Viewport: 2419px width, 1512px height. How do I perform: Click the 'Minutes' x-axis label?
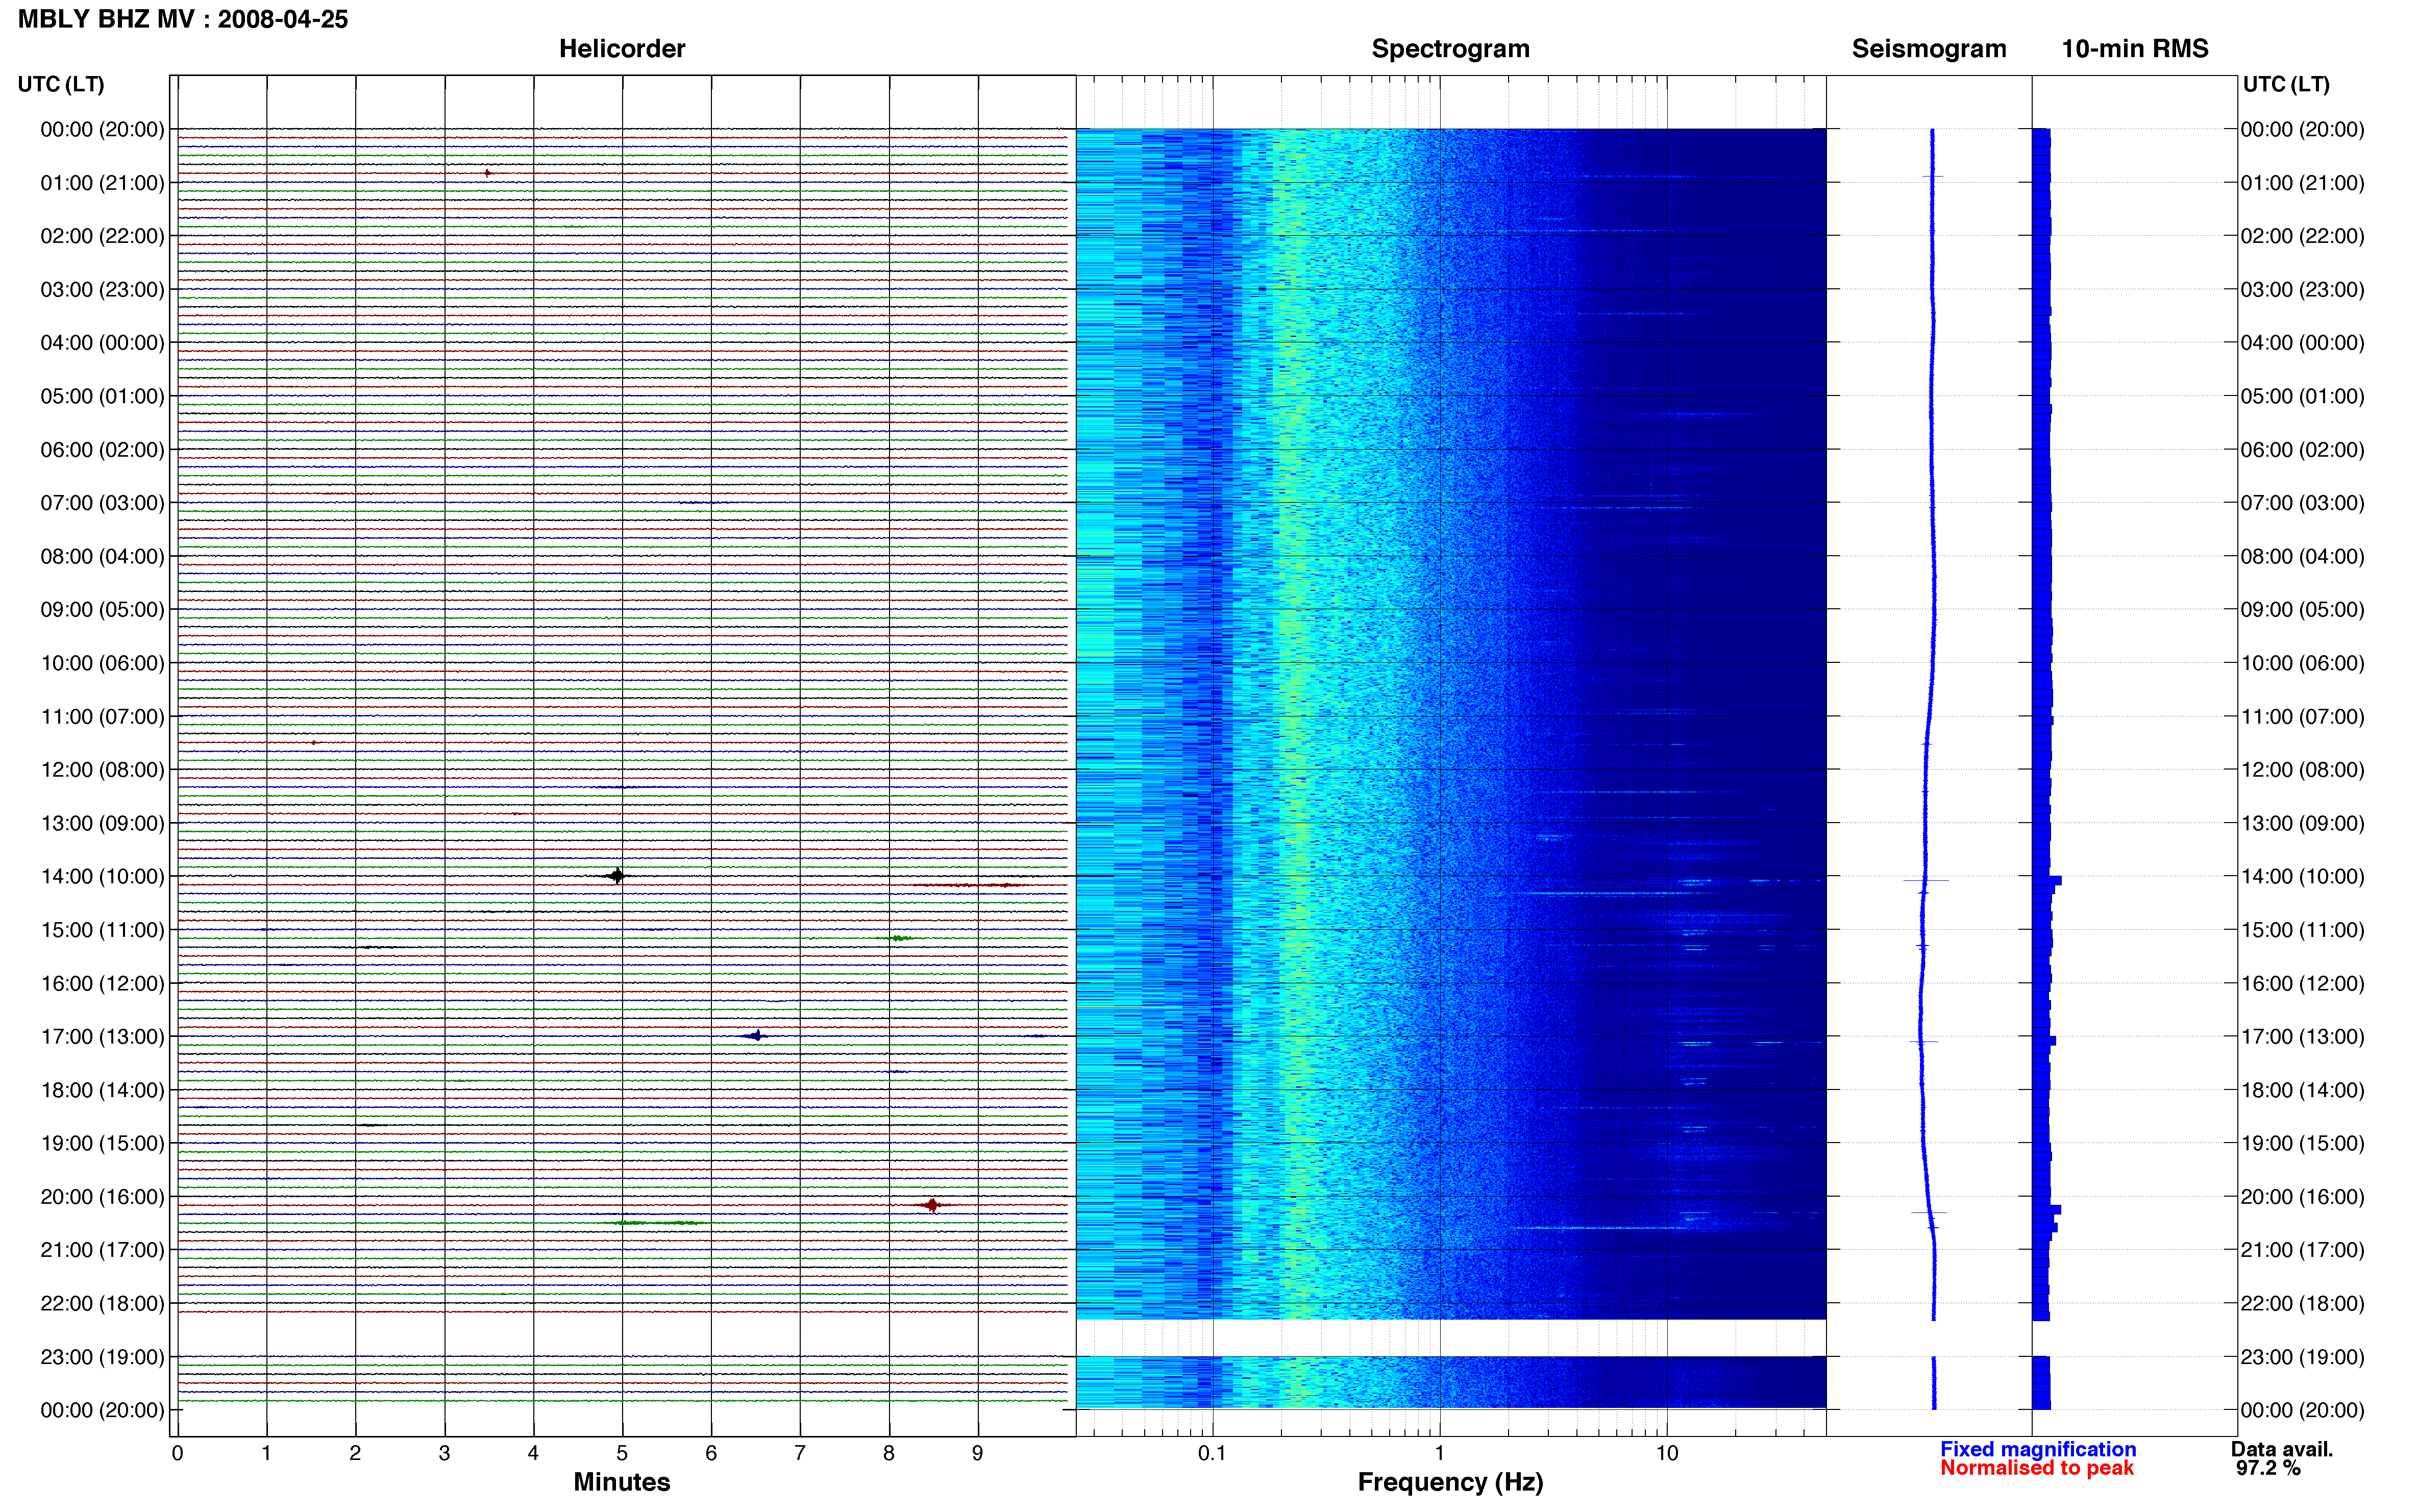[x=622, y=1482]
